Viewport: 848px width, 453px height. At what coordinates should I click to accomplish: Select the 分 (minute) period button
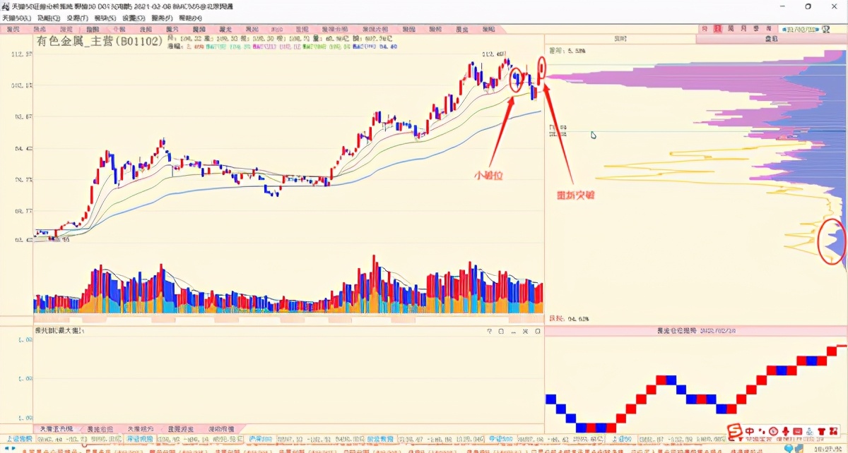[705, 29]
